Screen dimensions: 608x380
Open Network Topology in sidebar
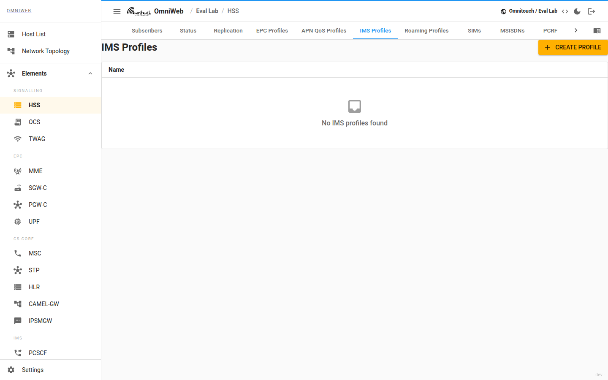(51, 51)
